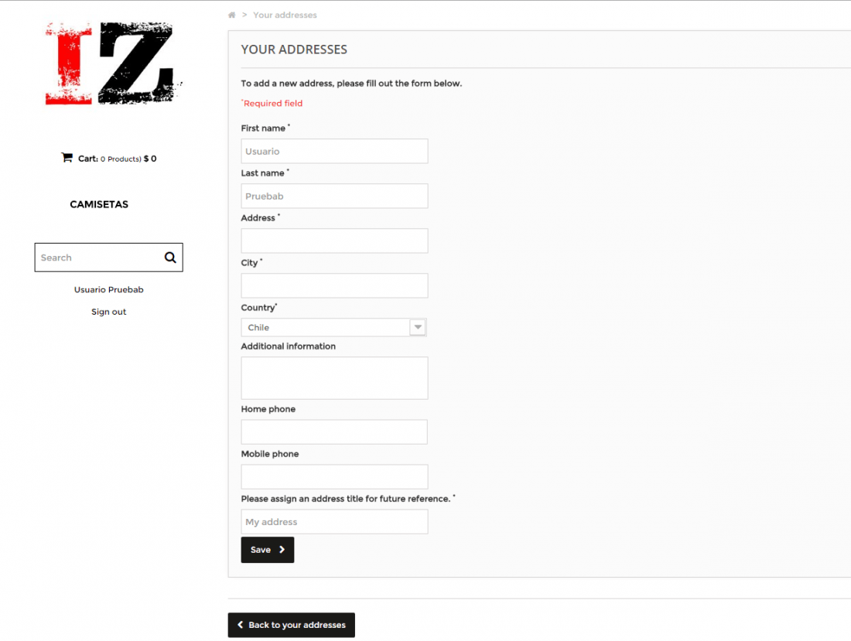Viewport: 851px width, 641px height.
Task: Focus the First name field
Action: (x=334, y=152)
